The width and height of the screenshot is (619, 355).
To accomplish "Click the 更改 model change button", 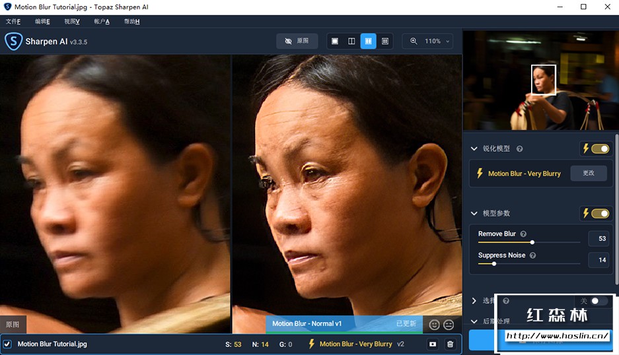I will [588, 173].
